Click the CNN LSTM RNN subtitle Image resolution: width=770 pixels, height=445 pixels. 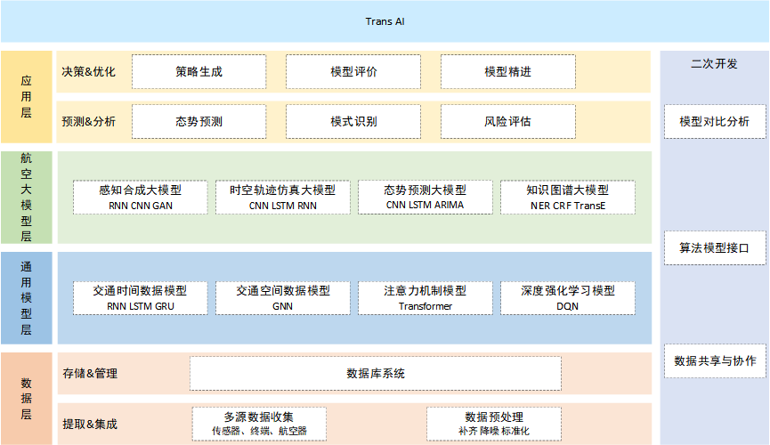point(282,206)
